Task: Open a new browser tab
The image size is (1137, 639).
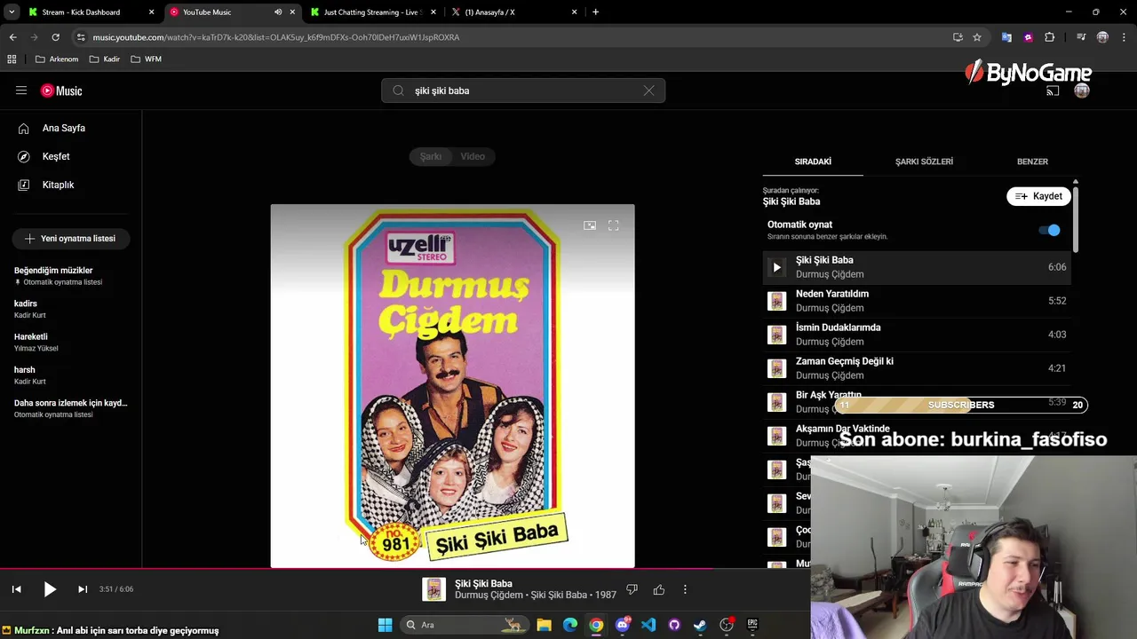Action: (595, 12)
